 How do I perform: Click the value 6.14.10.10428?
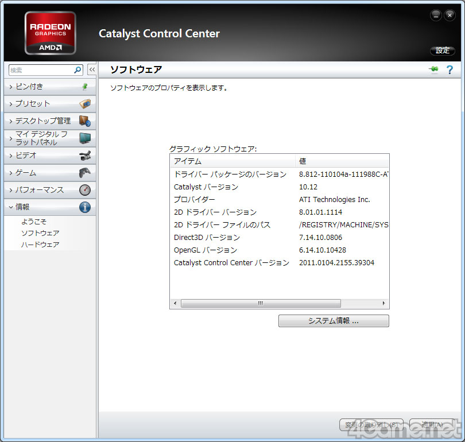(323, 250)
